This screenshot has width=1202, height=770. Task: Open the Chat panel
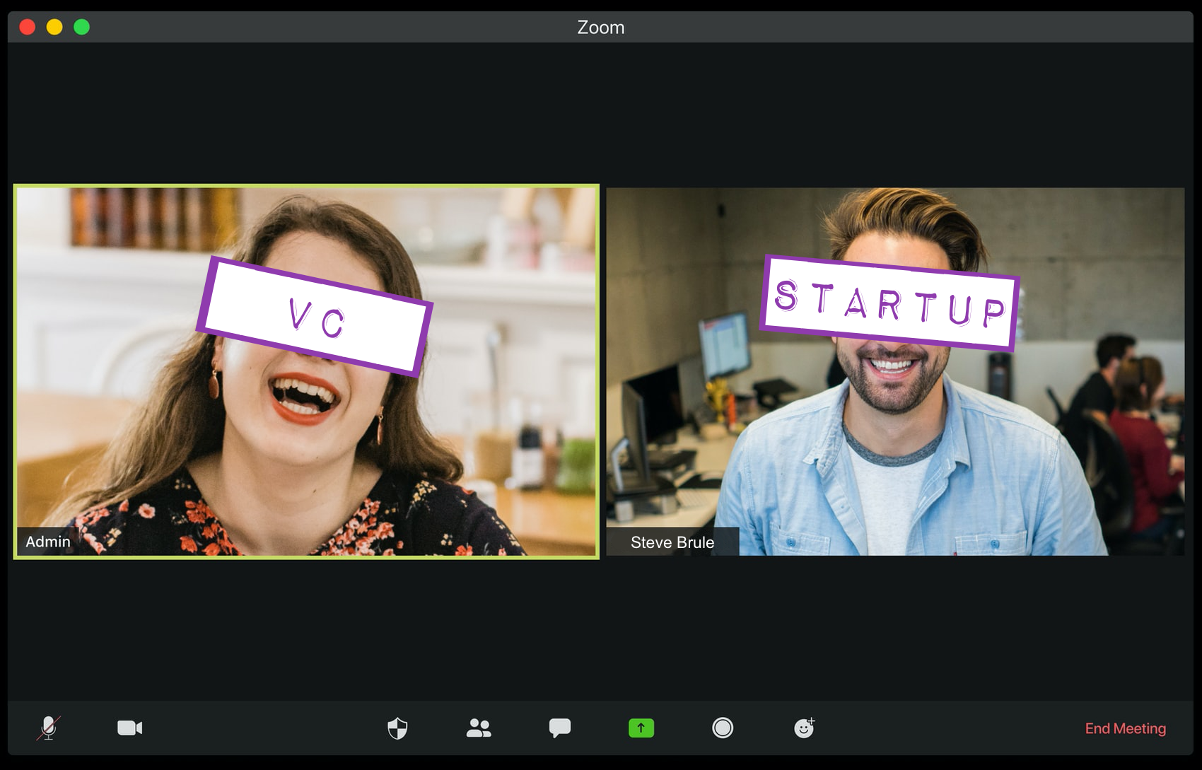pos(559,728)
